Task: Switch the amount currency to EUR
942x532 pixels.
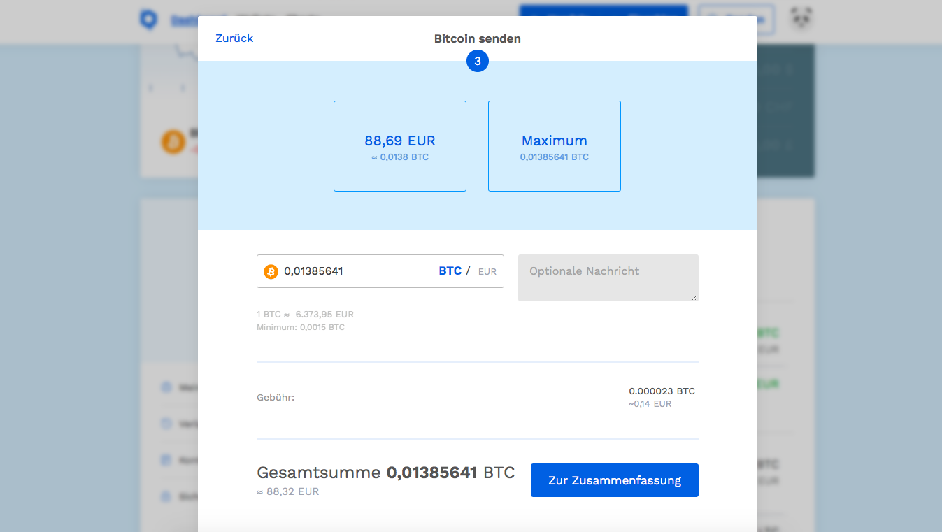Action: [x=487, y=272]
